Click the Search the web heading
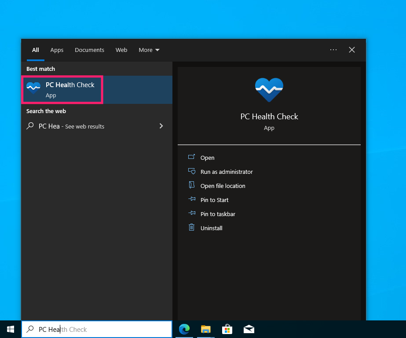The image size is (406, 338). (46, 111)
